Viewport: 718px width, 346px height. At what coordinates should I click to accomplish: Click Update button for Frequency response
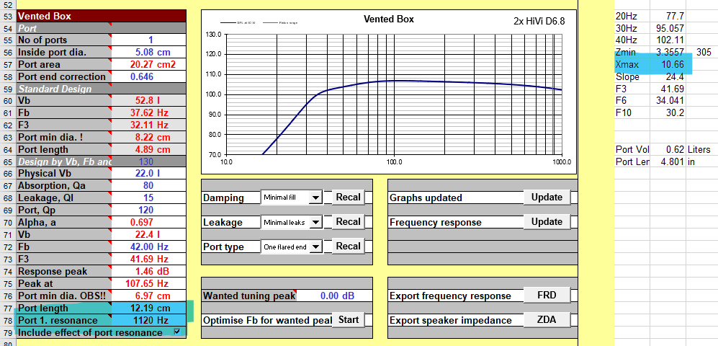click(x=547, y=222)
